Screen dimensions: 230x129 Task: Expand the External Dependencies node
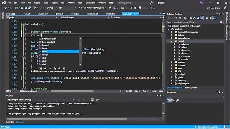[x=172, y=32]
